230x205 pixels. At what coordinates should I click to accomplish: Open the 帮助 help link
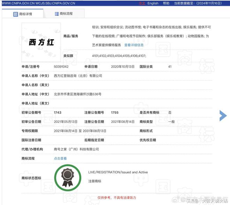166,3
